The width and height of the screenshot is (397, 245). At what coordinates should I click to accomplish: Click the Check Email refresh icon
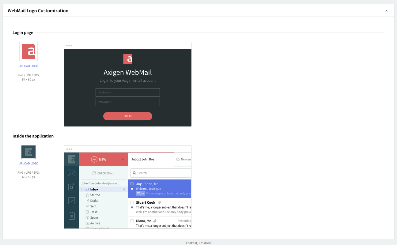(x=94, y=173)
